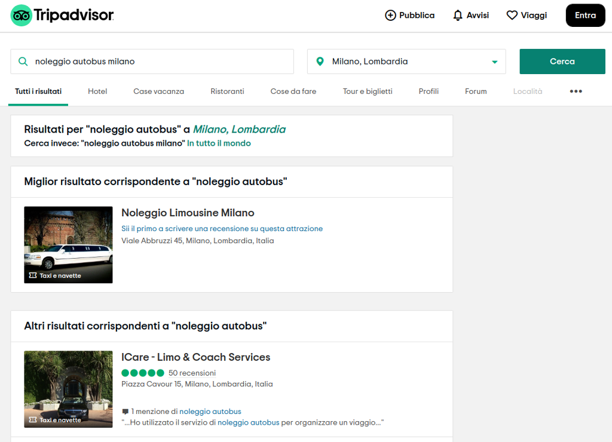The image size is (612, 442).
Task: Open the Cose da fare tab
Action: (293, 91)
